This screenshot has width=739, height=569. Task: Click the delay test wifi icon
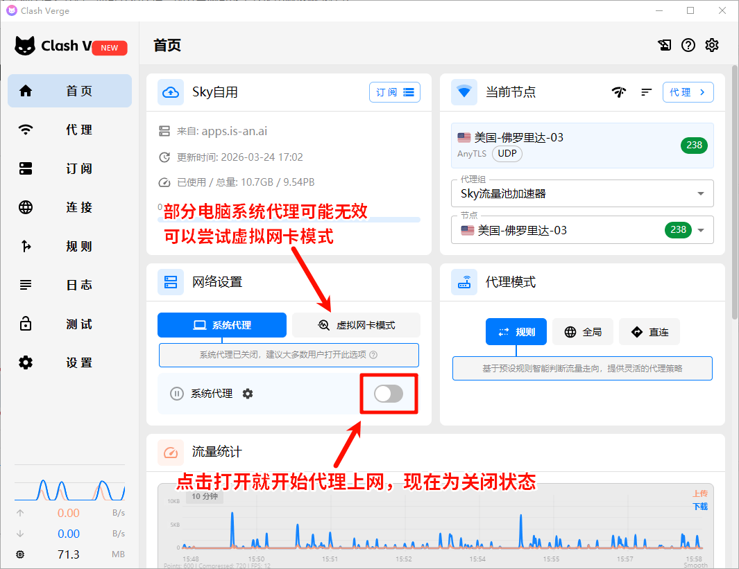[618, 91]
